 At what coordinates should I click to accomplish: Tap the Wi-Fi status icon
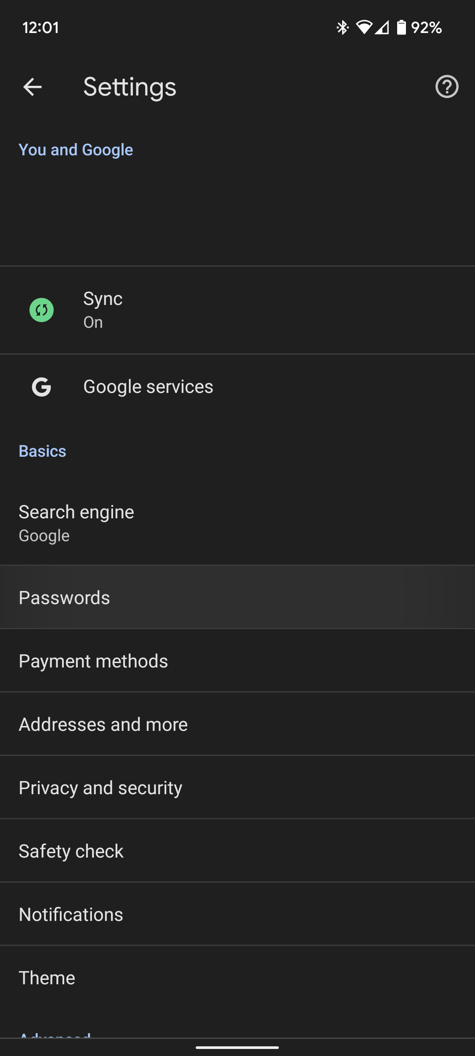[x=364, y=28]
